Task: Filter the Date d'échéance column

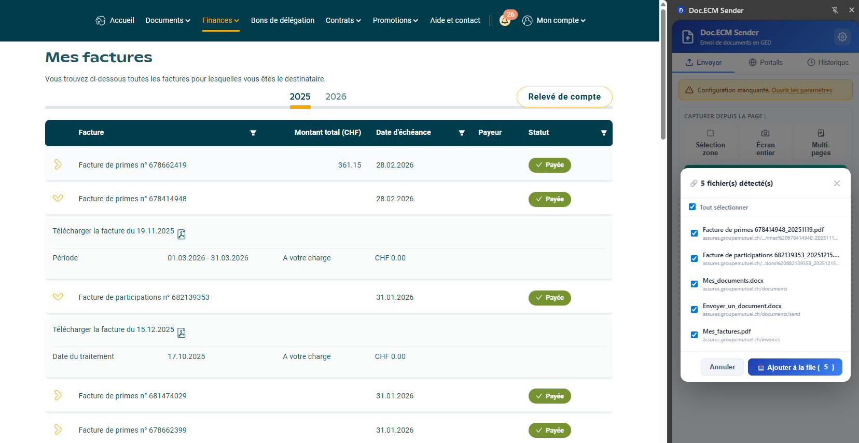Action: point(461,133)
